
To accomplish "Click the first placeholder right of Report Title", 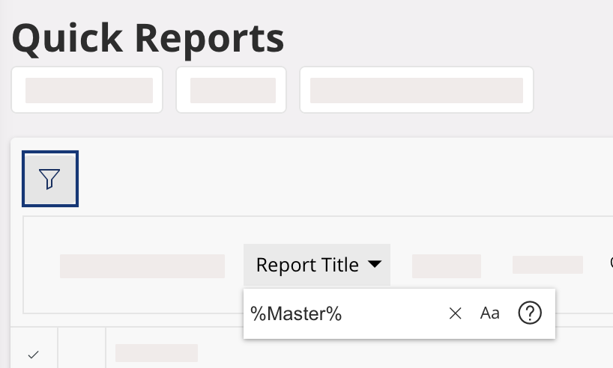I will (447, 266).
